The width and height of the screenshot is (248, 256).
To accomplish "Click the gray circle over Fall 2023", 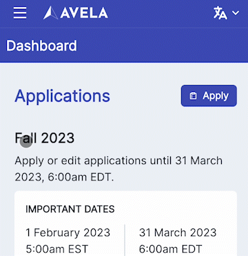I will (26, 141).
